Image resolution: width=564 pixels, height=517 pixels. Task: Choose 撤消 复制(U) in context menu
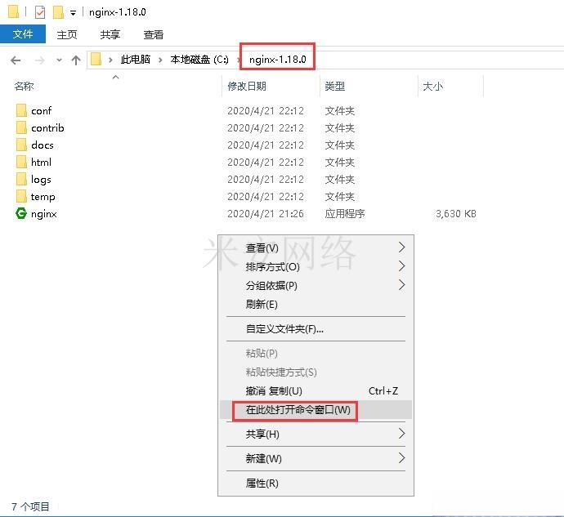coord(316,390)
